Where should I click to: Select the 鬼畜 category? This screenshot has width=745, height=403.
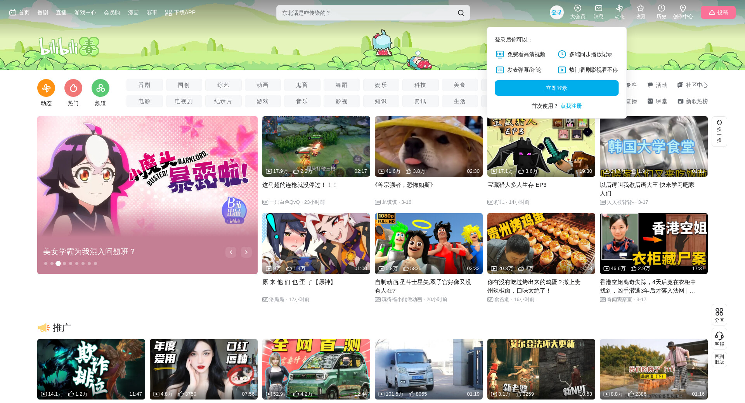302,85
